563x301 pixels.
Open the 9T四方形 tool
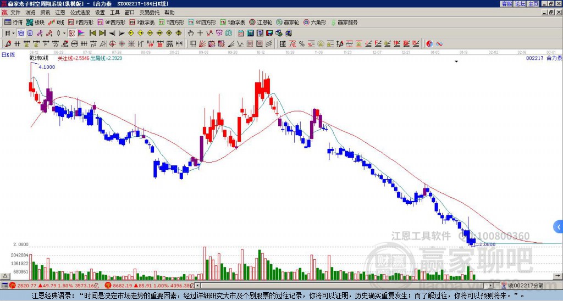pos(202,22)
